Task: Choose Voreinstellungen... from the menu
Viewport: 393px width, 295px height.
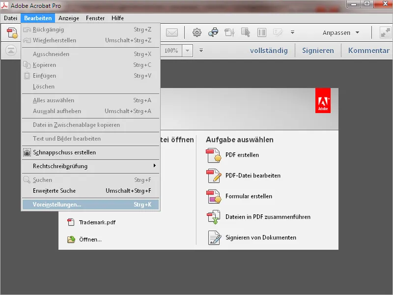Action: (90, 205)
